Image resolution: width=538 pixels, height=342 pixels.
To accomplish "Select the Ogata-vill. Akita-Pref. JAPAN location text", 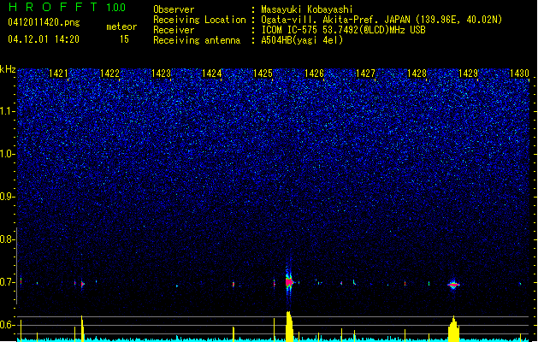I will click(x=381, y=20).
